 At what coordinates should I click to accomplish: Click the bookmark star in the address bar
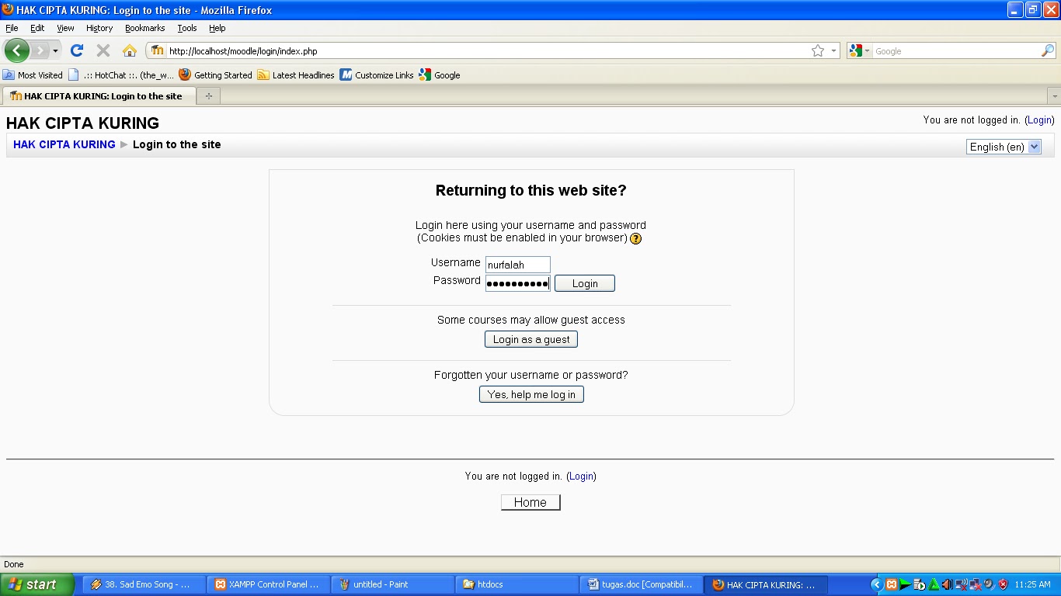tap(817, 50)
